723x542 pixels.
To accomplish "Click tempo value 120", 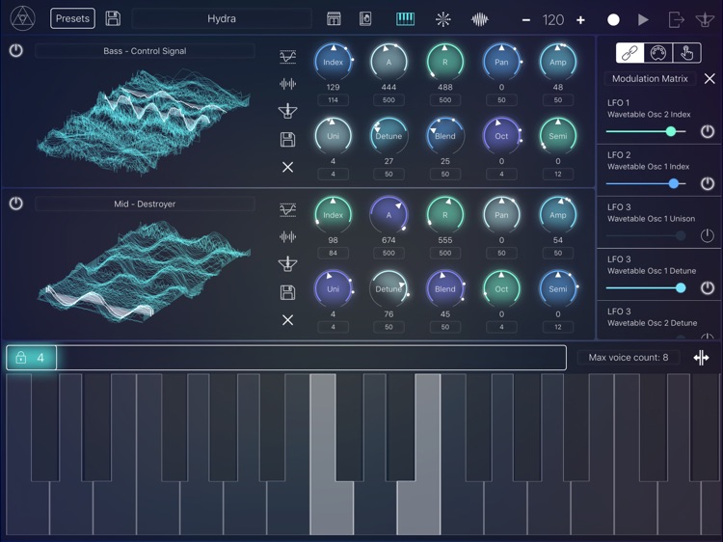I will pyautogui.click(x=553, y=20).
